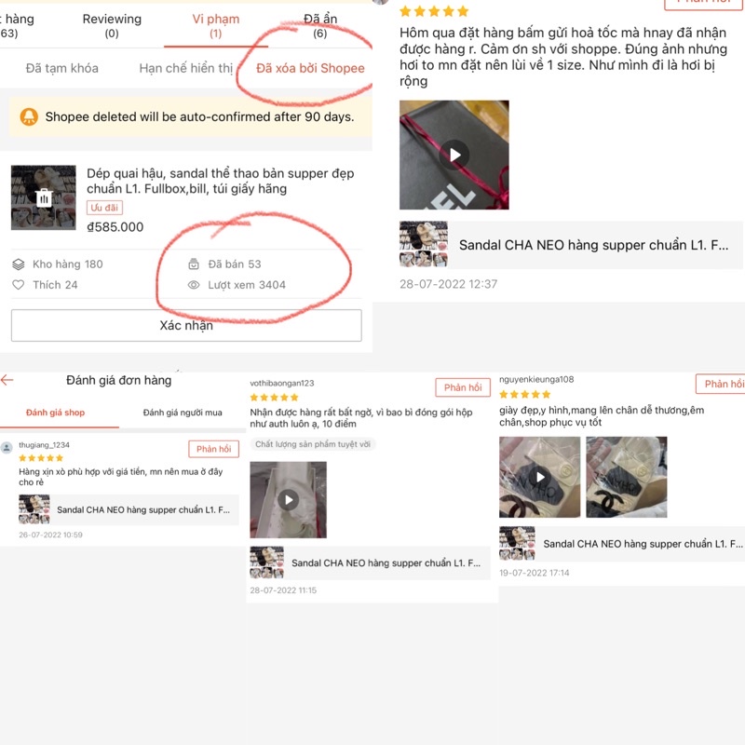745x745 pixels.
Task: Click thugiang_1234 user avatar icon
Action: click(x=7, y=448)
